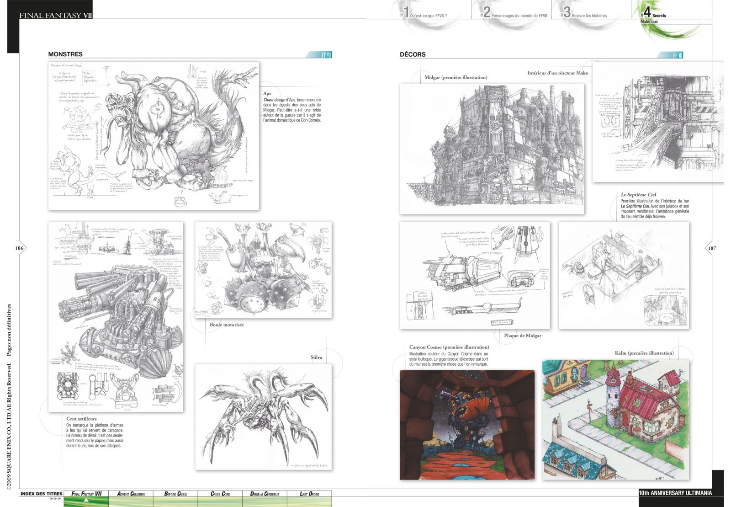Screen dimensions: 731x507
Task: Select the #4 Secrets tab
Action: point(653,12)
